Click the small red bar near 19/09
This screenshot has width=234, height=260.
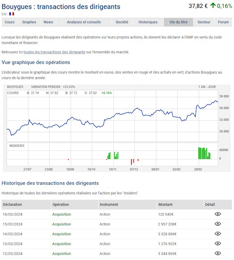(68, 160)
